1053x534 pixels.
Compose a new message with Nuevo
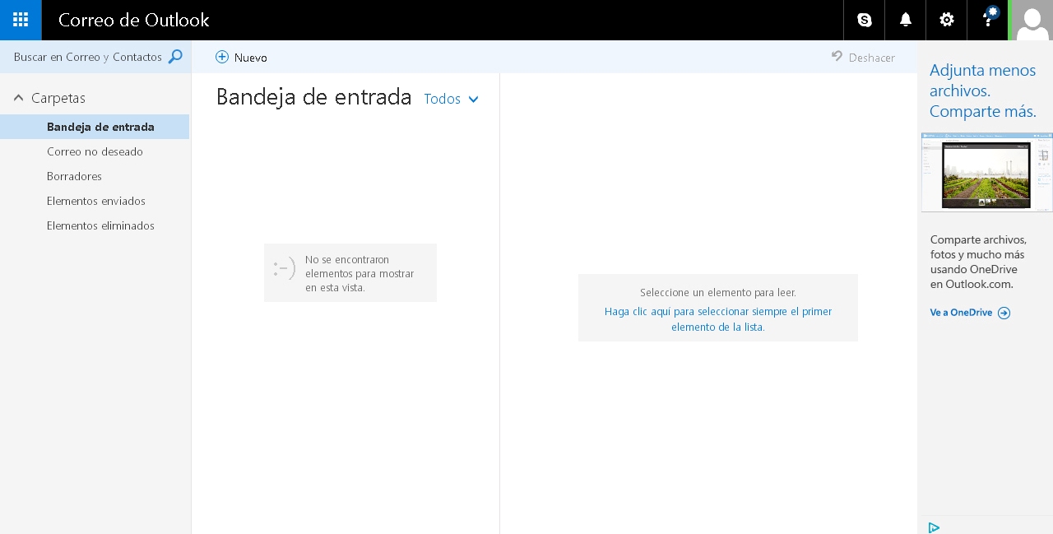(x=241, y=57)
